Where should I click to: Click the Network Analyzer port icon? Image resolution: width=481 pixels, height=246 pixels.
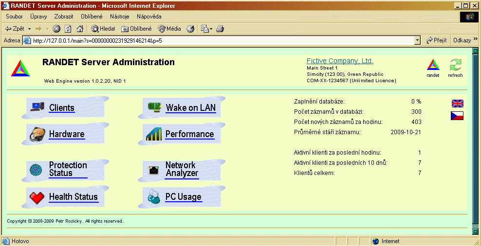click(x=154, y=170)
